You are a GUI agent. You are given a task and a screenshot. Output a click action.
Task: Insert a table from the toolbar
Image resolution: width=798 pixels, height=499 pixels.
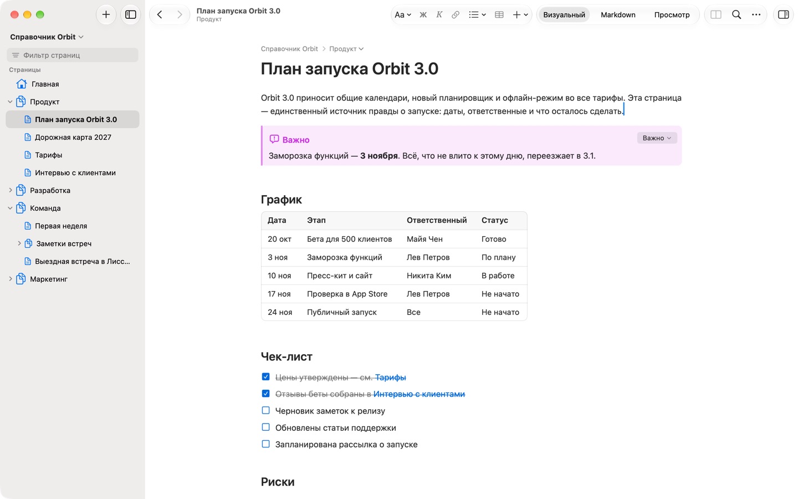[499, 15]
